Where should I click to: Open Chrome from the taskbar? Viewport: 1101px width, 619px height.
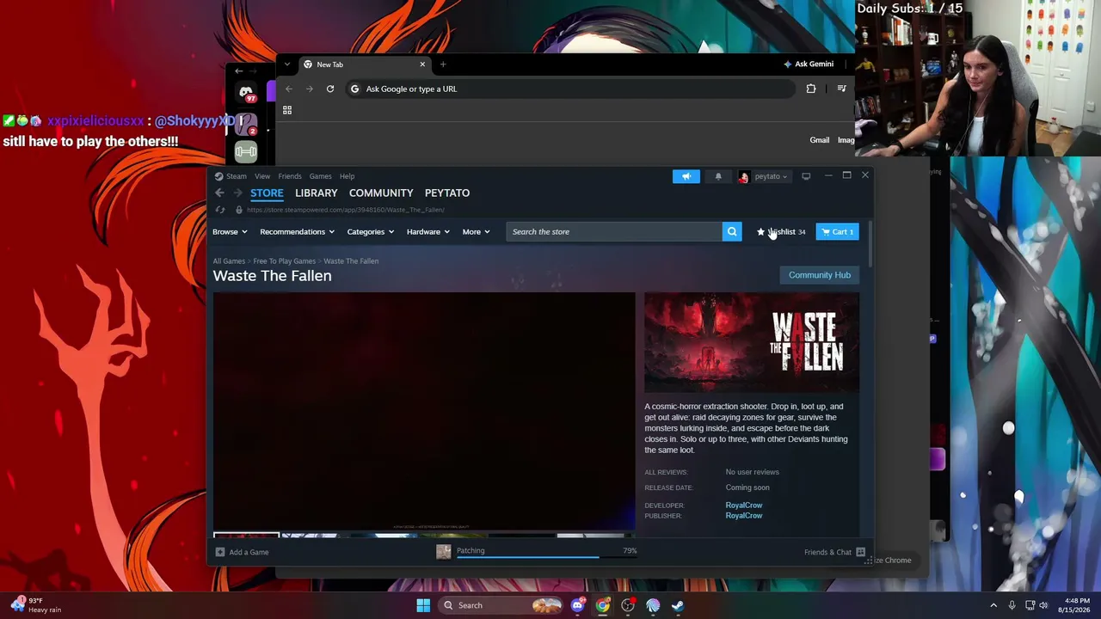(x=603, y=605)
